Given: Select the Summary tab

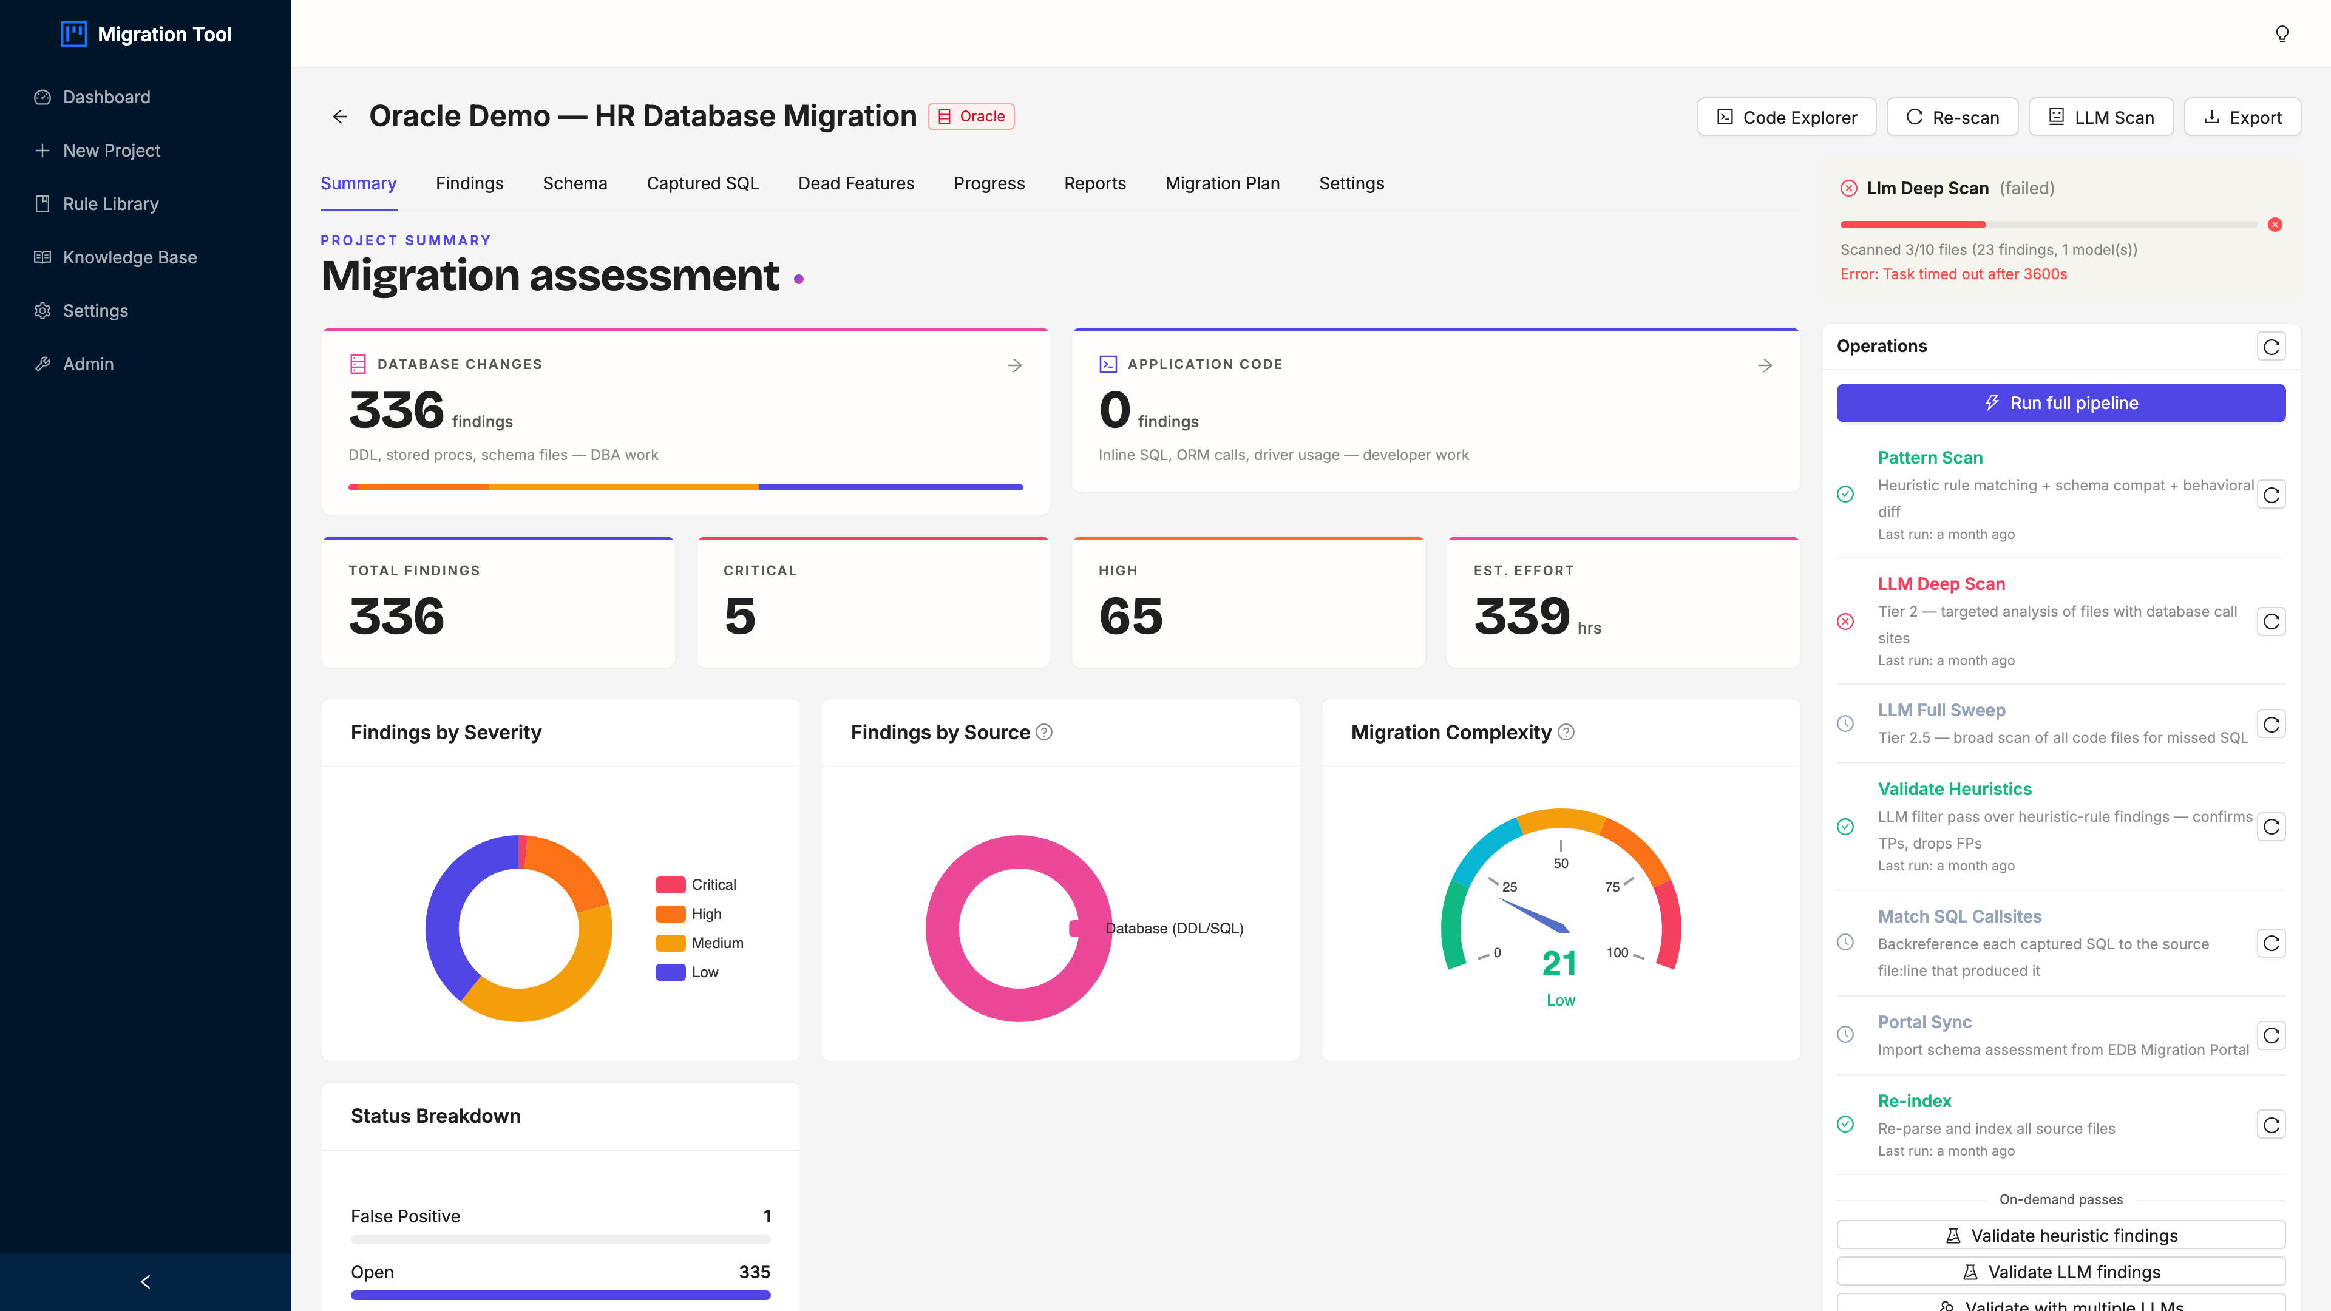Looking at the screenshot, I should coord(358,184).
